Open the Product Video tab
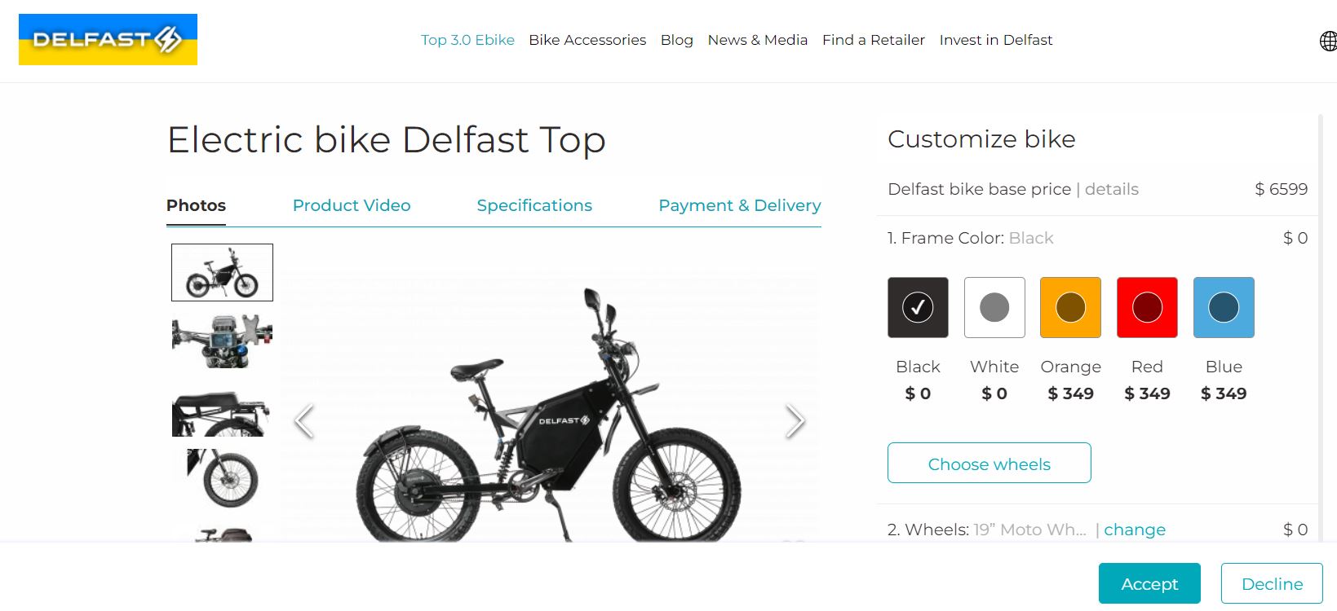 click(x=352, y=205)
